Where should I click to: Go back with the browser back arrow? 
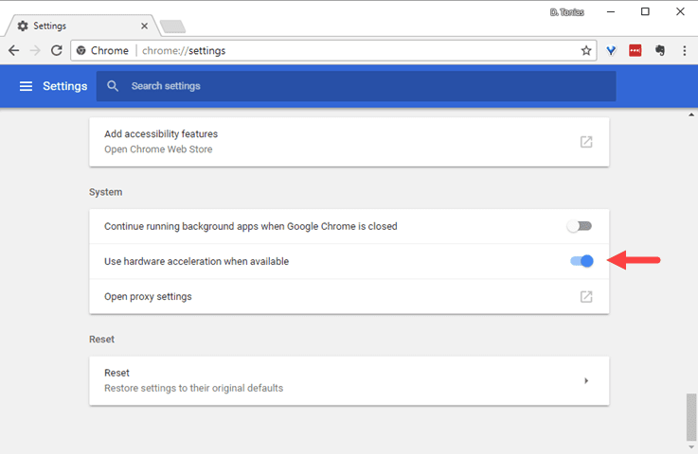click(x=14, y=51)
